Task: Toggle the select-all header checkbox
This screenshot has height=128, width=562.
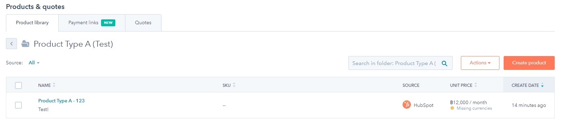Action: pos(18,85)
